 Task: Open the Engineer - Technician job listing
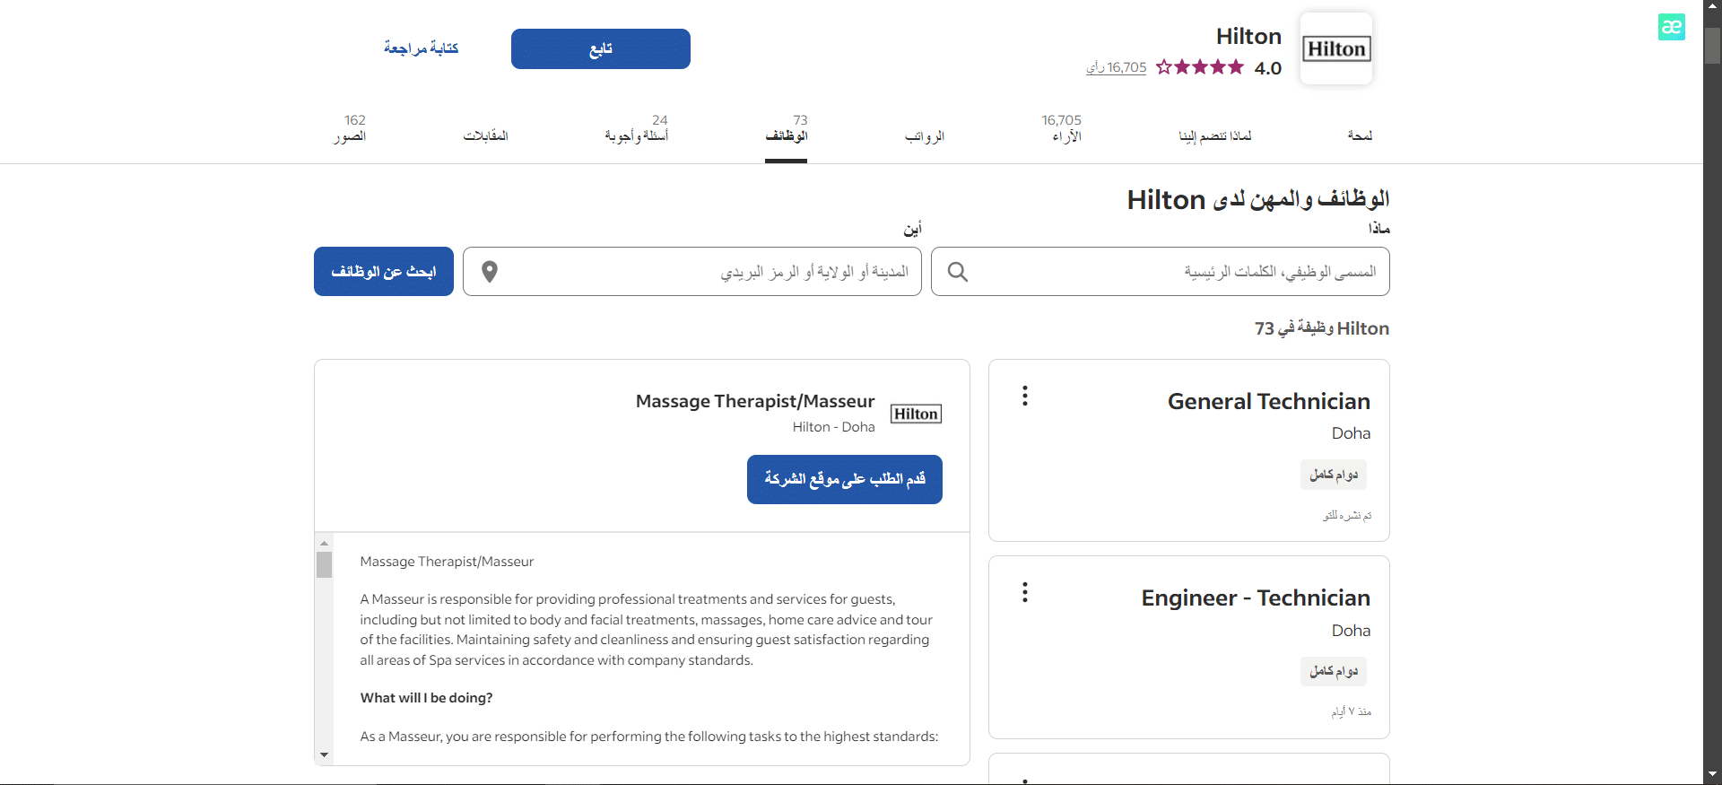pos(1256,597)
